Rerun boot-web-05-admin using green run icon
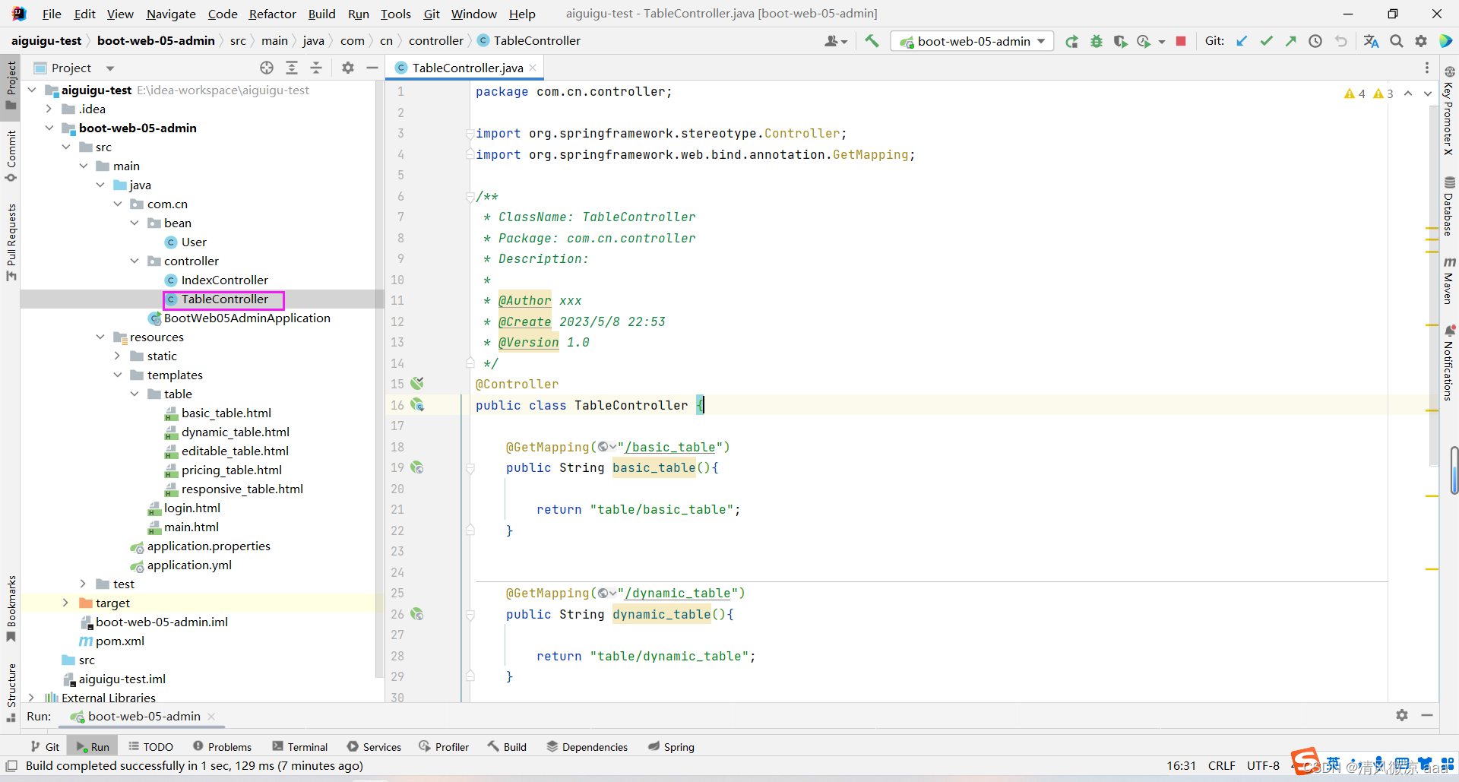The image size is (1459, 782). click(x=1071, y=41)
